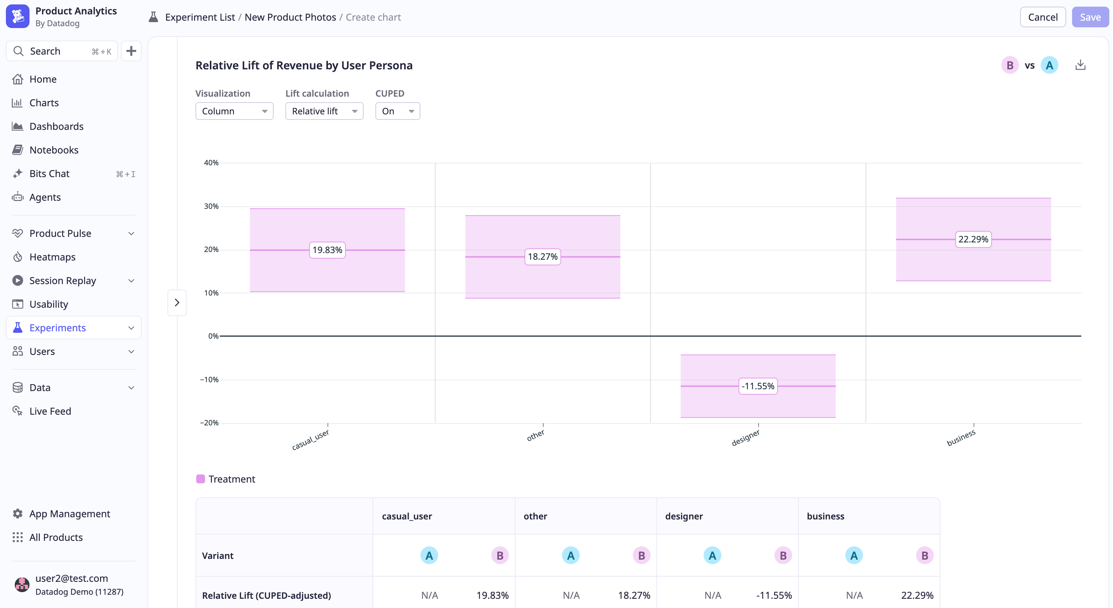Viewport: 1113px width, 608px height.
Task: Click the Agents robot icon
Action: pyautogui.click(x=18, y=197)
